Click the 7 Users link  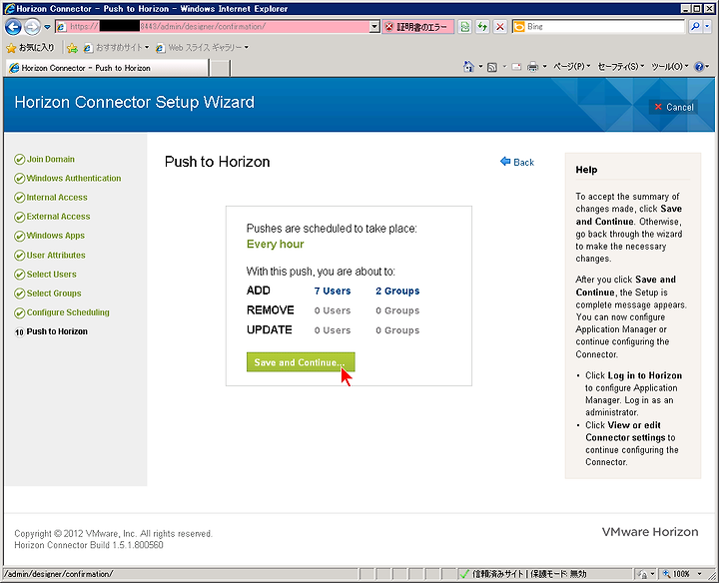(x=333, y=291)
